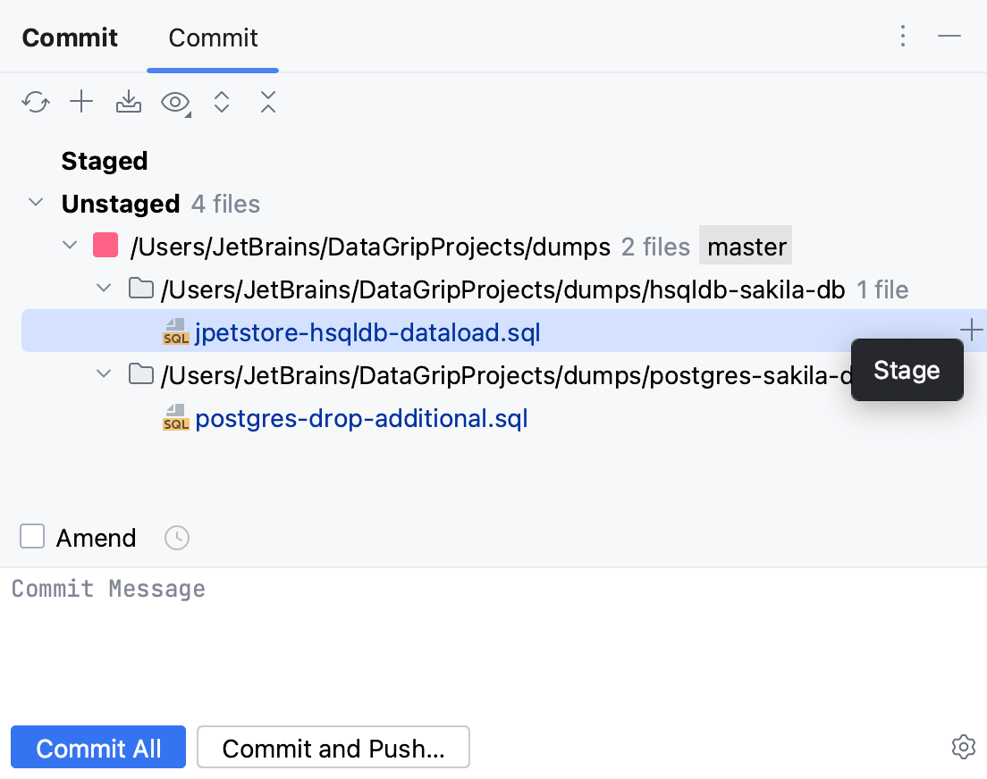
Task: Enable the Amend checkbox
Action: click(x=32, y=536)
